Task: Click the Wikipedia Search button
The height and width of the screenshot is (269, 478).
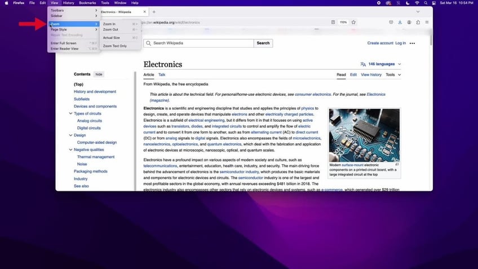Action: tap(263, 43)
